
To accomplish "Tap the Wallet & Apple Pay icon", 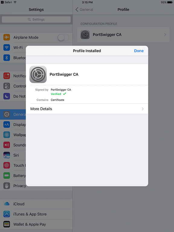I will [x=7, y=224].
